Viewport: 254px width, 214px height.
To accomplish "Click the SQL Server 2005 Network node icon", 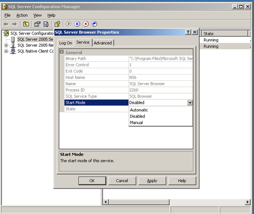I will [13, 45].
